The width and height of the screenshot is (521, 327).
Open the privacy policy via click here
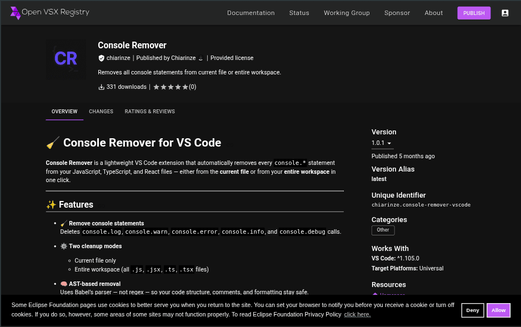[357, 314]
